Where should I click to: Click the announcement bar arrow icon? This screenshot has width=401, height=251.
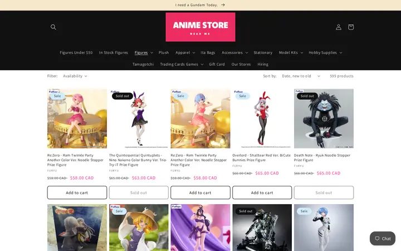tap(223, 5)
